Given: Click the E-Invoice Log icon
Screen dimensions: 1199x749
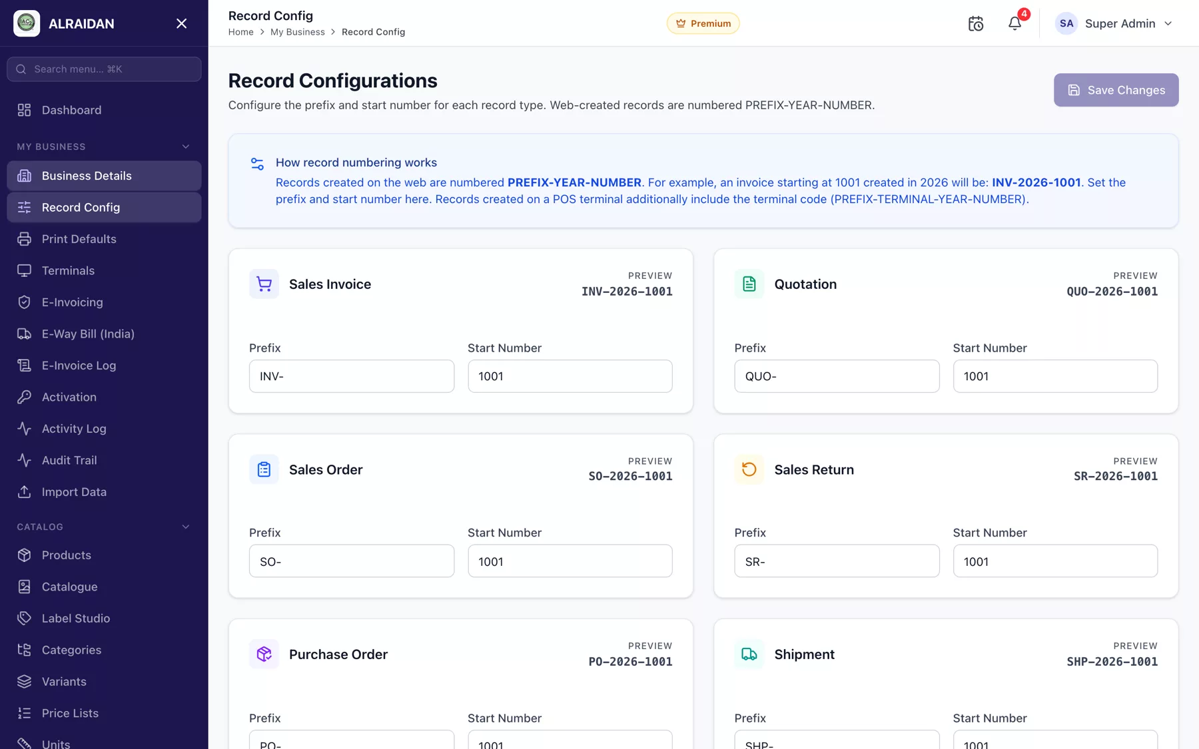Looking at the screenshot, I should (x=25, y=366).
